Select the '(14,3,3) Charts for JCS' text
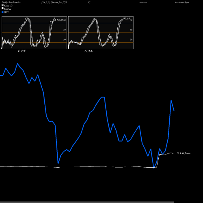 coord(54,2)
